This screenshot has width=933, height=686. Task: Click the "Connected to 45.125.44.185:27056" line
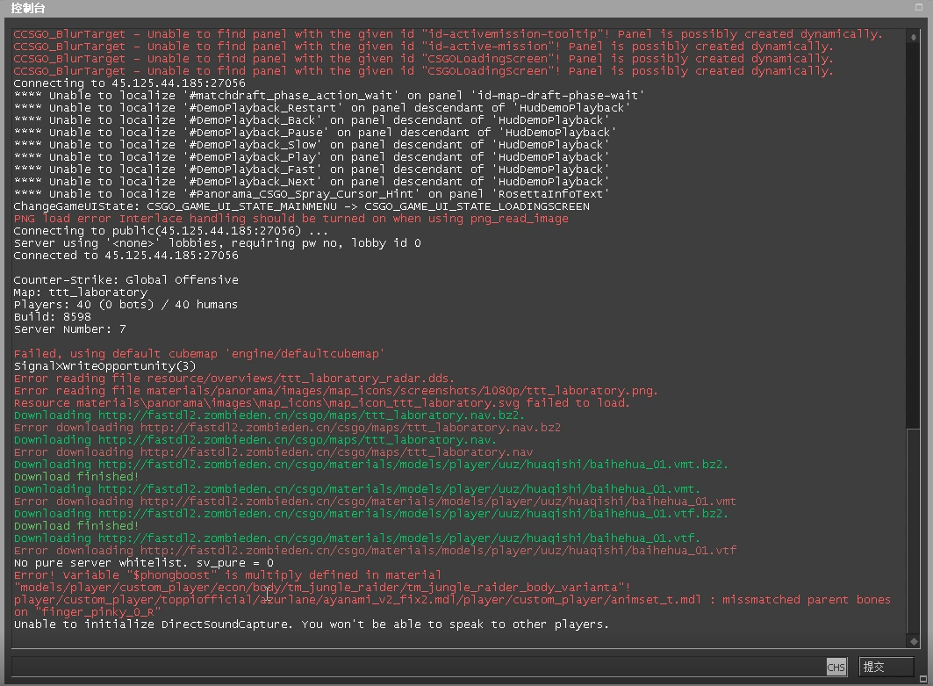(x=126, y=255)
